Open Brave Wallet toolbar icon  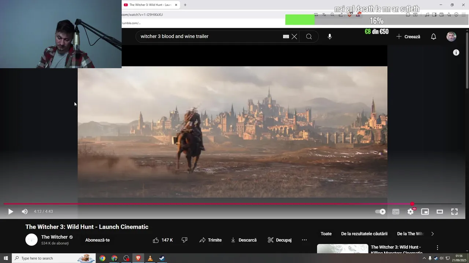pyautogui.click(x=442, y=15)
